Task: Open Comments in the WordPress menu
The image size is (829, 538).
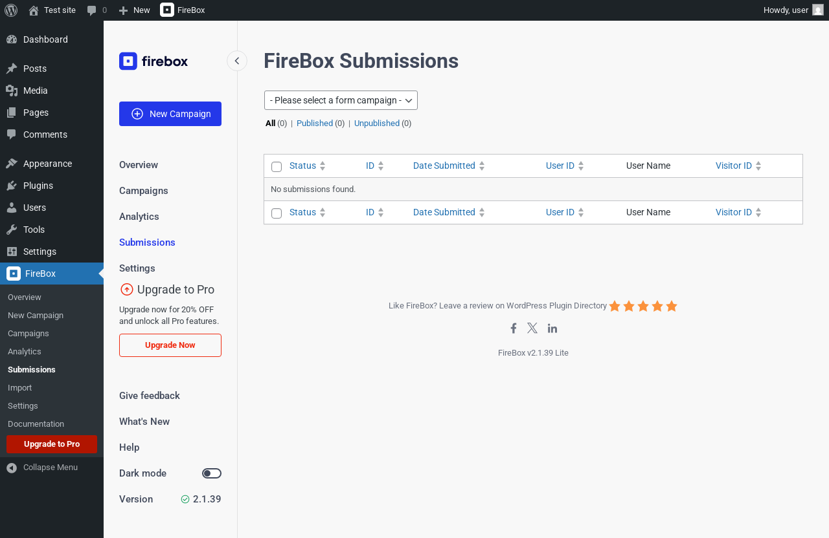Action: 52,134
